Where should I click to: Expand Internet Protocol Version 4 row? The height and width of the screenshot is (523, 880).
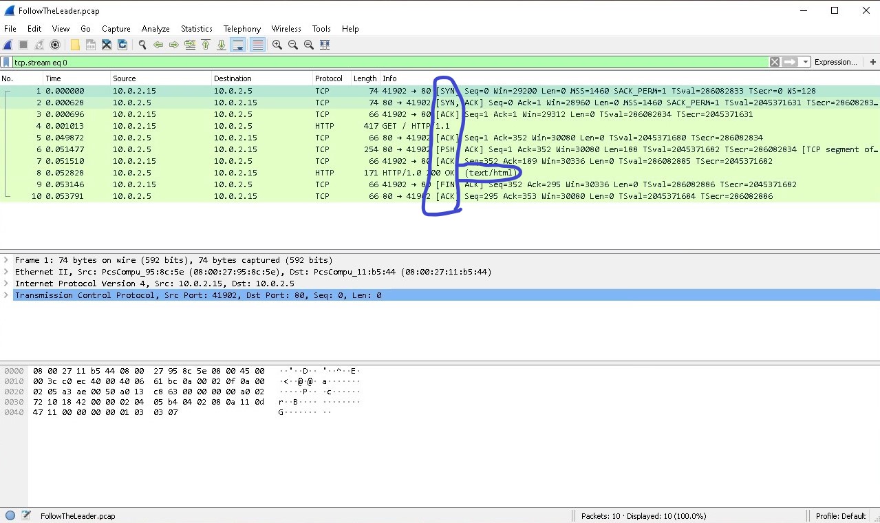tap(6, 284)
